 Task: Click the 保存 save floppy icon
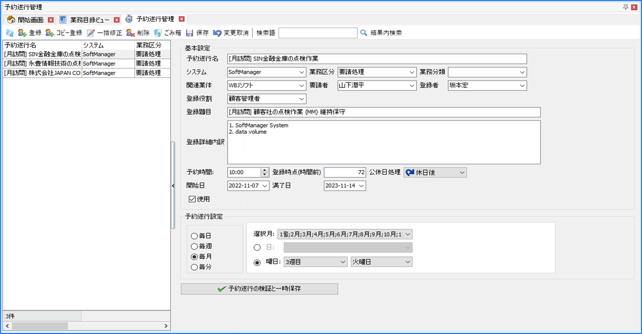click(x=190, y=33)
